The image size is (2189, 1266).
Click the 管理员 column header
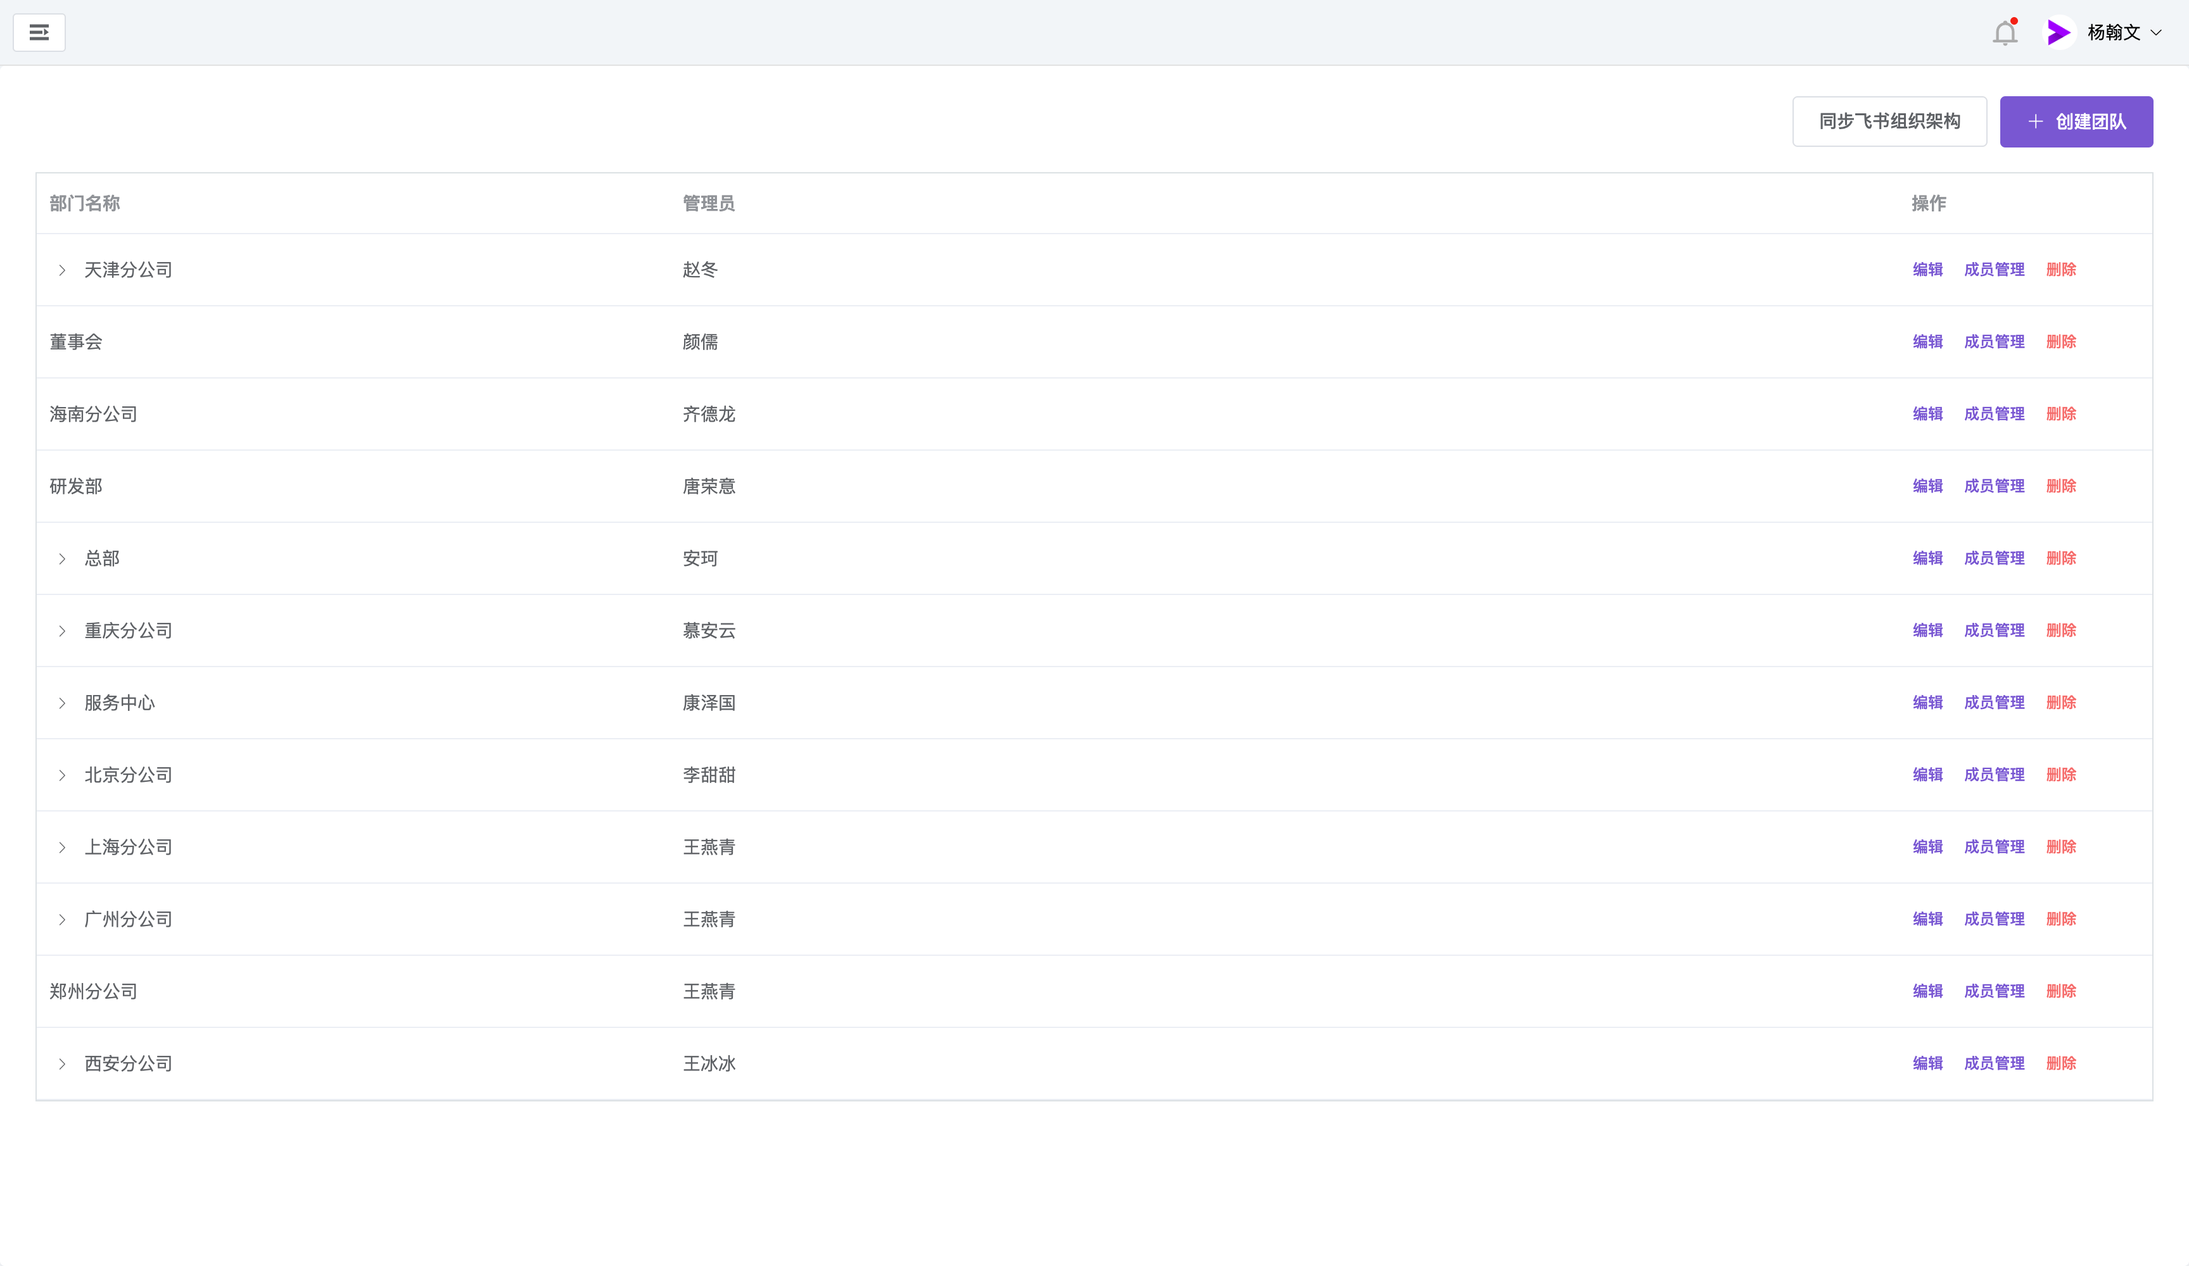point(708,203)
